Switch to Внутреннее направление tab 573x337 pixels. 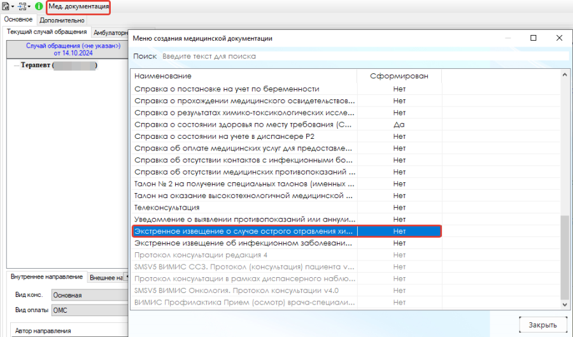pyautogui.click(x=46, y=276)
